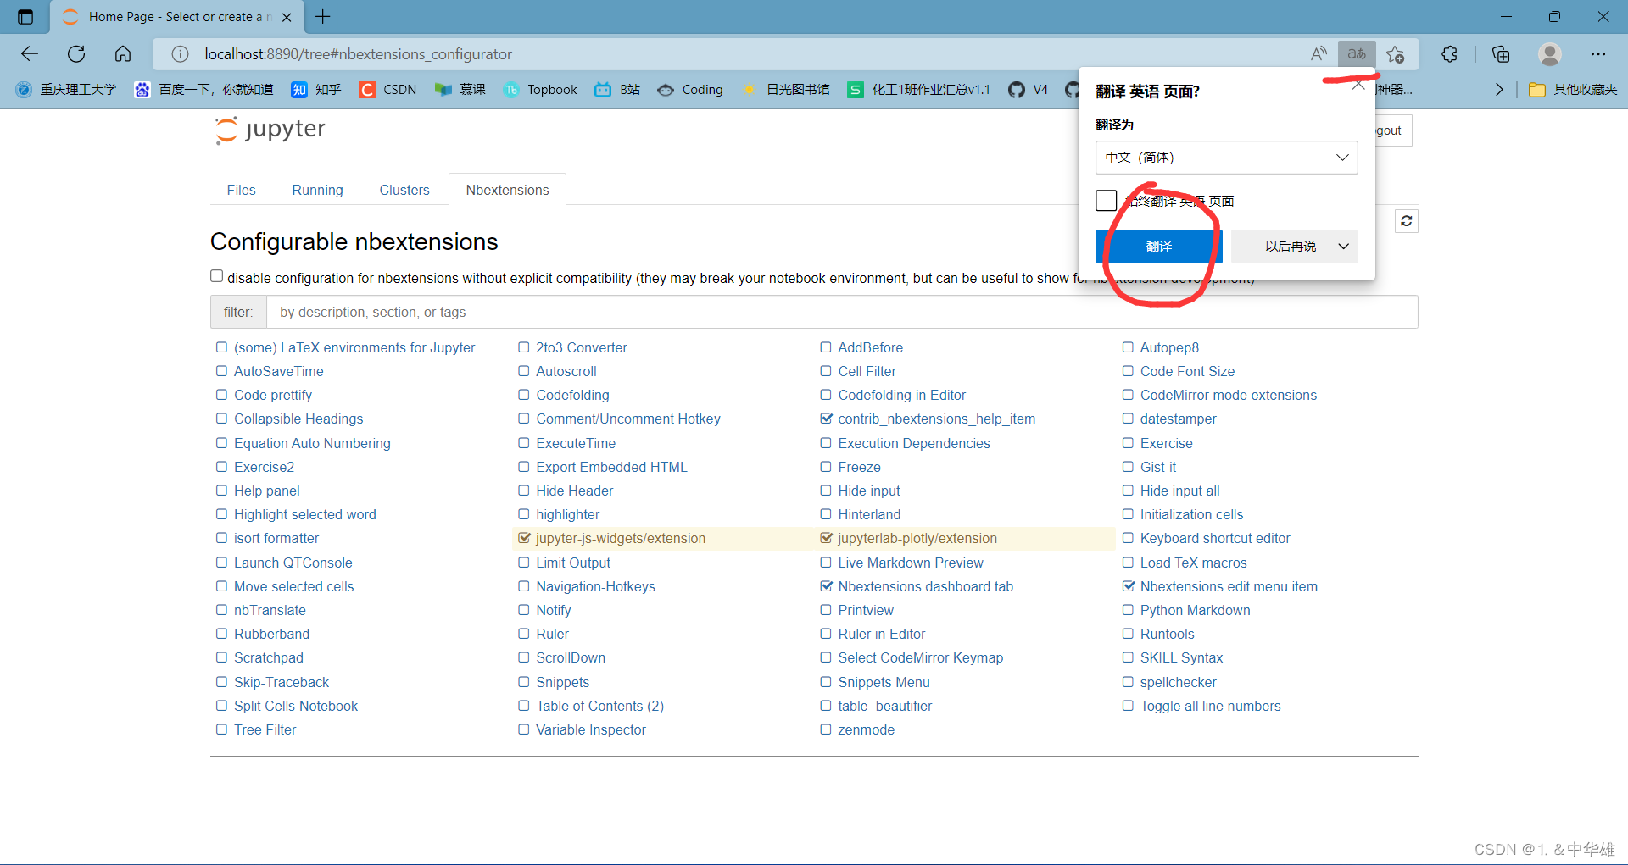The height and width of the screenshot is (865, 1628).
Task: Open the CSDN bookmark
Action: pos(388,90)
